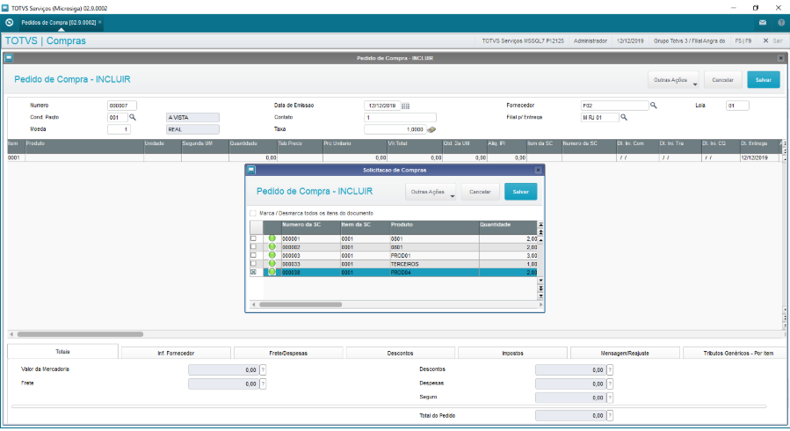
Task: Open the Filial p/ Entrega lookup magnifier
Action: [624, 118]
